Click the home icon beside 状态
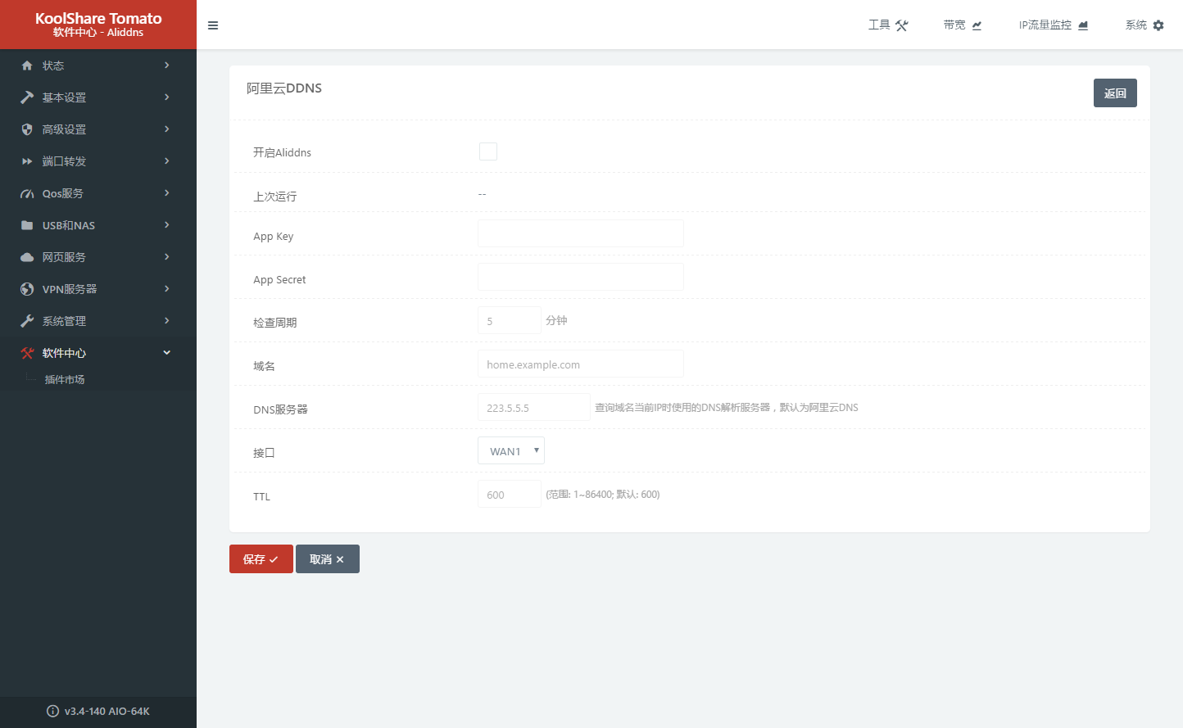 click(x=27, y=66)
